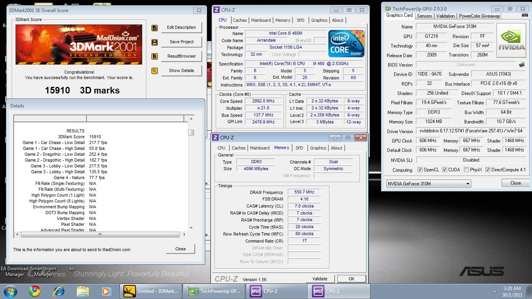Viewport: 532px width, 299px height.
Task: Click the GPU-Z Driver Version field
Action: [471, 131]
